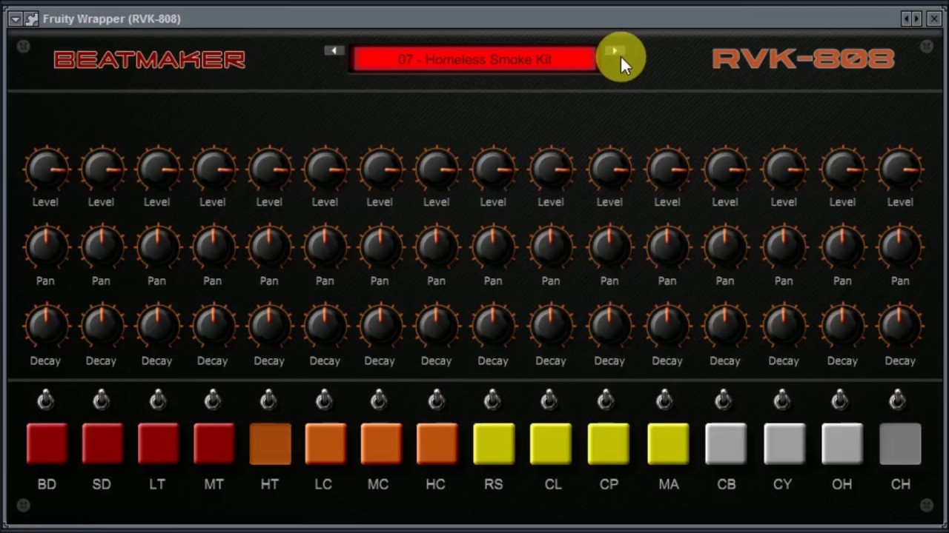Trigger the BD bass drum pad
The height and width of the screenshot is (533, 949).
pos(47,443)
